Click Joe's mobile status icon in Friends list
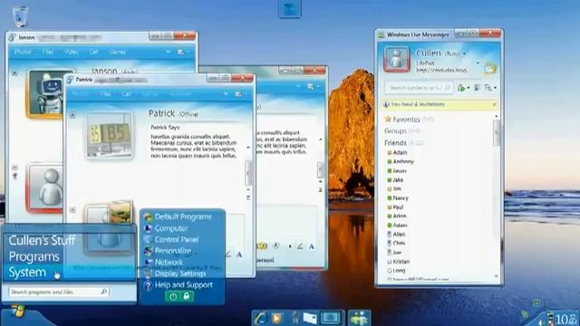Screen dimensions: 580x326 click(x=389, y=253)
